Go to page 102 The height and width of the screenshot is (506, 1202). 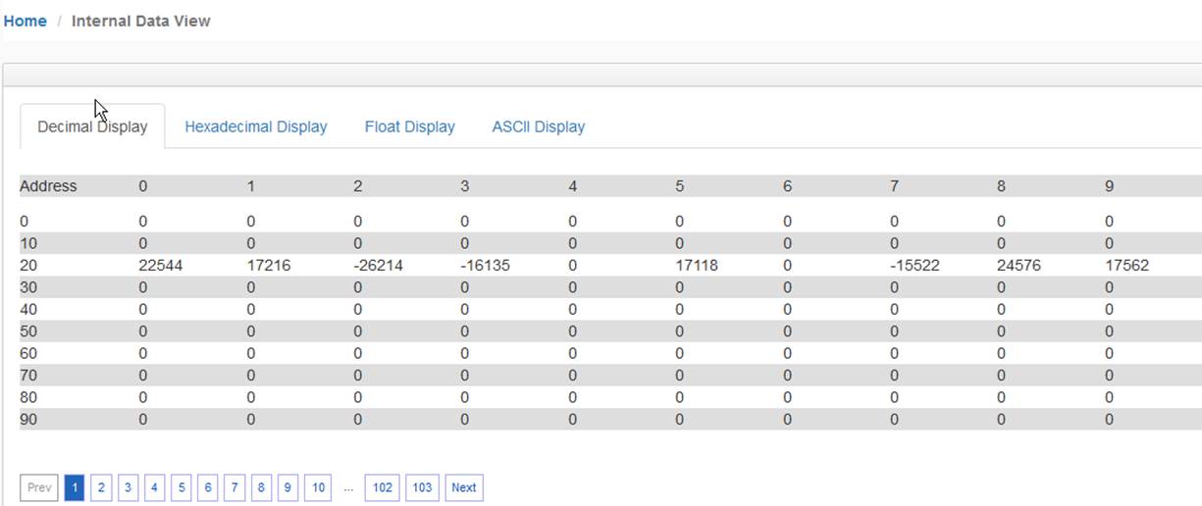point(383,487)
